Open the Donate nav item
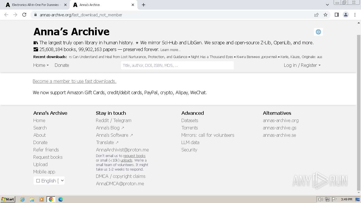This screenshot has width=361, height=203. tap(62, 65)
